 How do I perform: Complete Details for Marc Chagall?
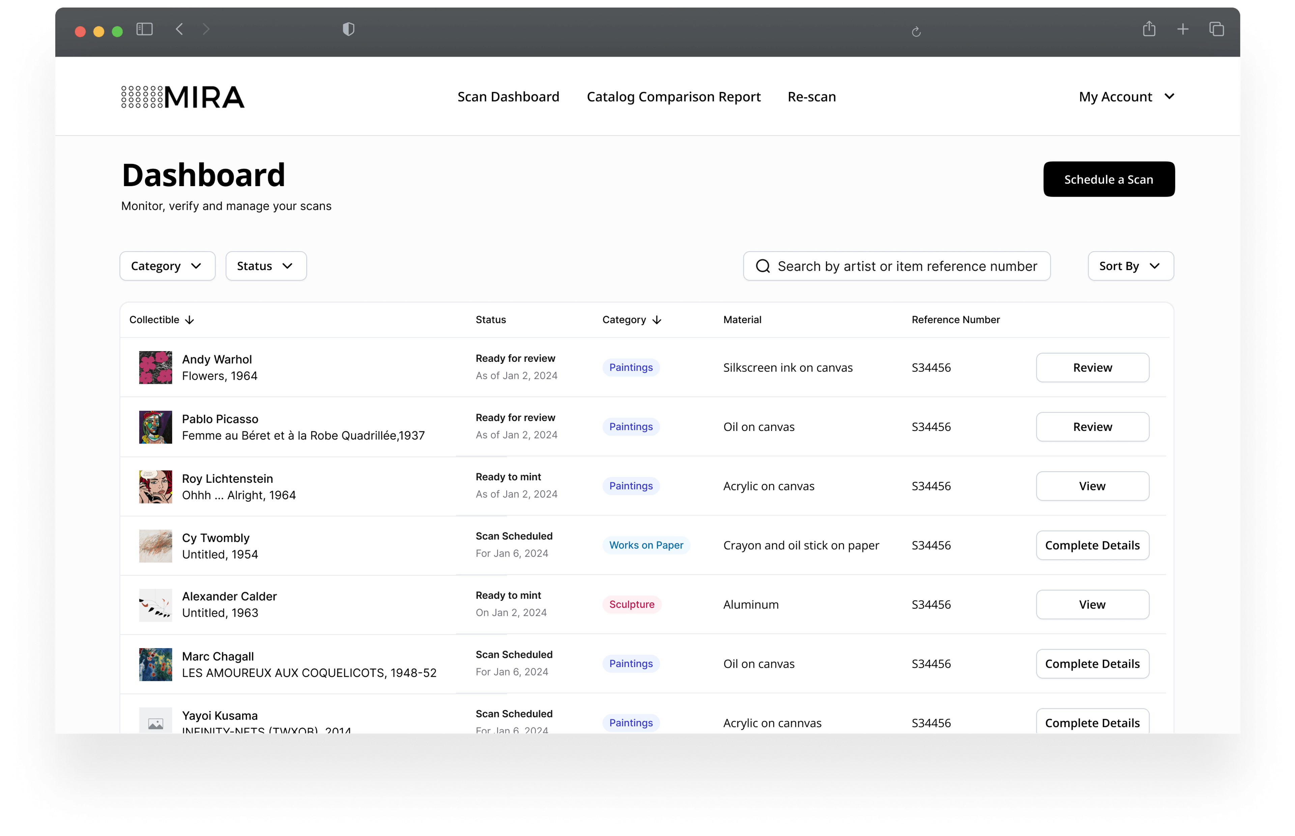coord(1092,663)
